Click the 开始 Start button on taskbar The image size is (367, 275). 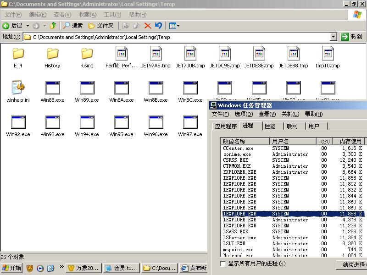(12, 268)
